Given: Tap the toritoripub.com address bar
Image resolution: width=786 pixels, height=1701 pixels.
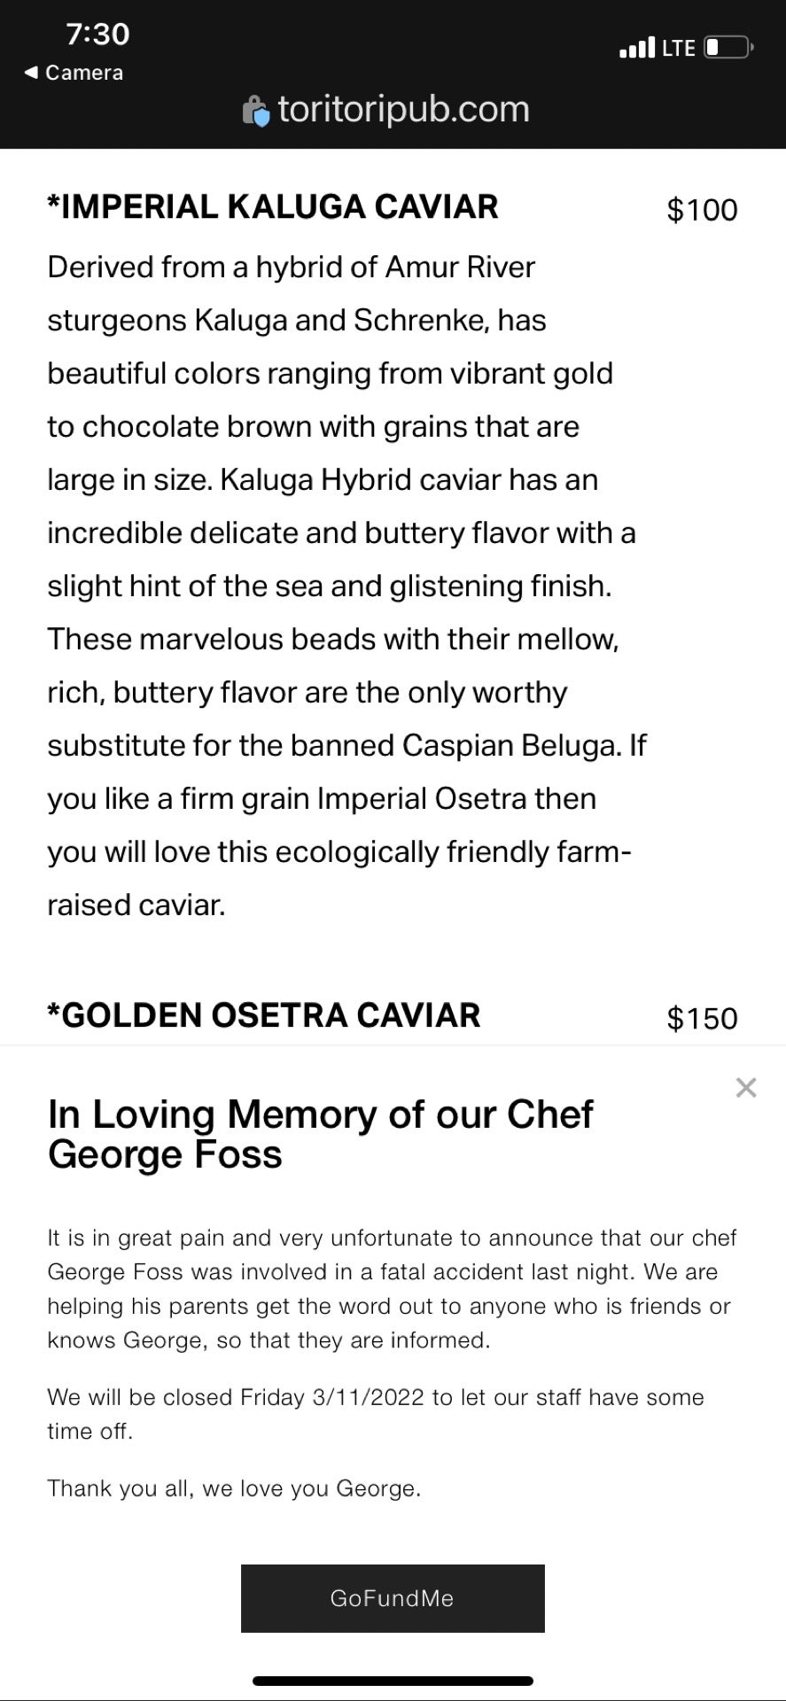Looking at the screenshot, I should (403, 109).
